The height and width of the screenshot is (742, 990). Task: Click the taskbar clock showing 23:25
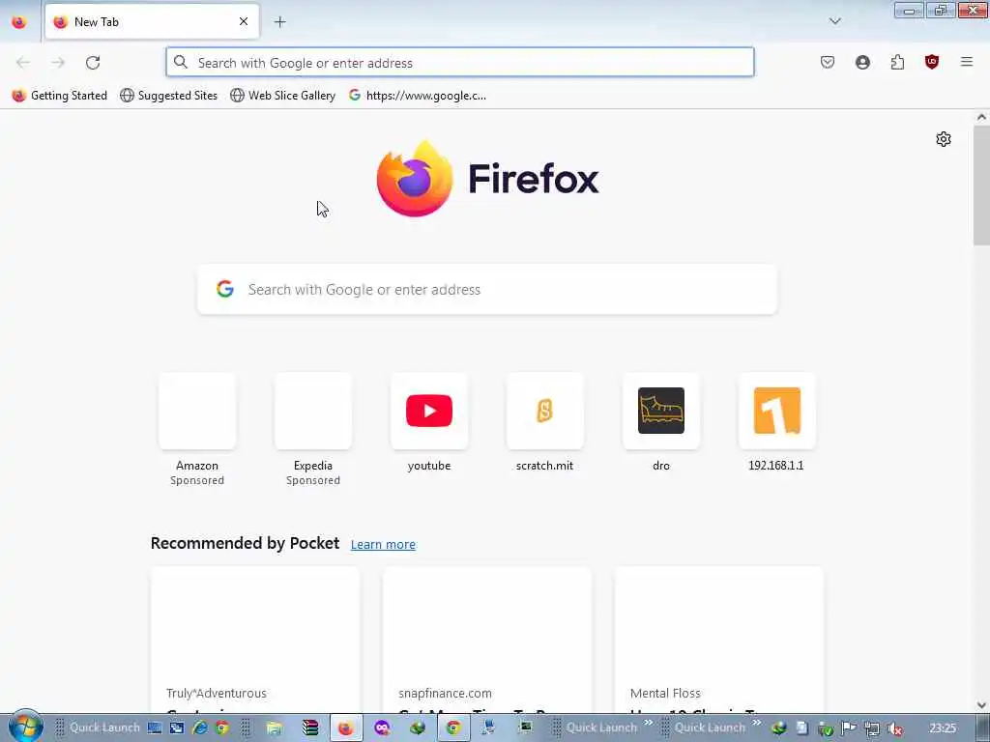(x=943, y=728)
